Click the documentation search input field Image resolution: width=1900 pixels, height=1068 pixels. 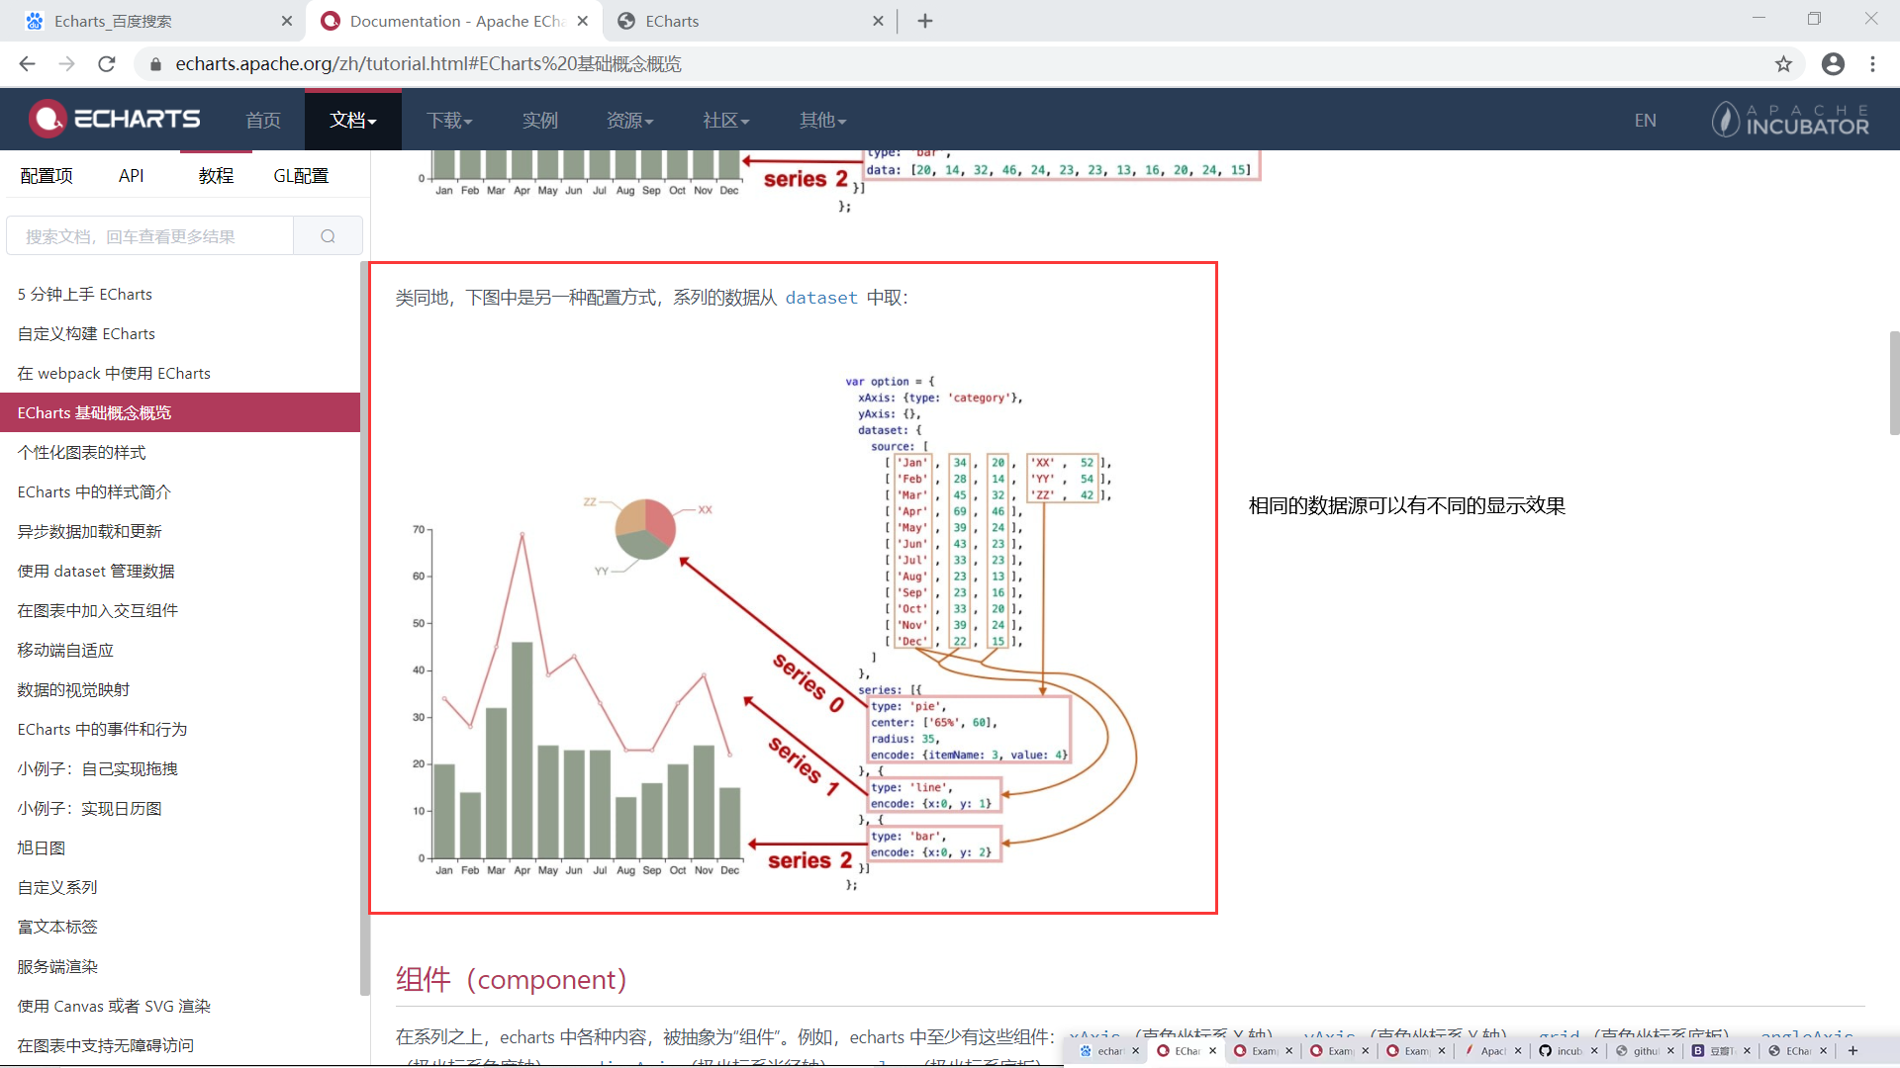pyautogui.click(x=150, y=236)
